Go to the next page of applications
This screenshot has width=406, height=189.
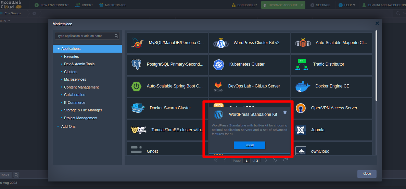pyautogui.click(x=266, y=160)
